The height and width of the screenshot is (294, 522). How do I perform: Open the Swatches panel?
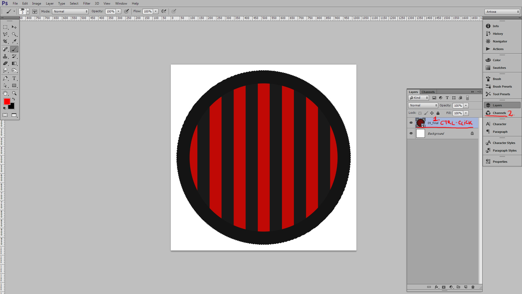(x=499, y=68)
